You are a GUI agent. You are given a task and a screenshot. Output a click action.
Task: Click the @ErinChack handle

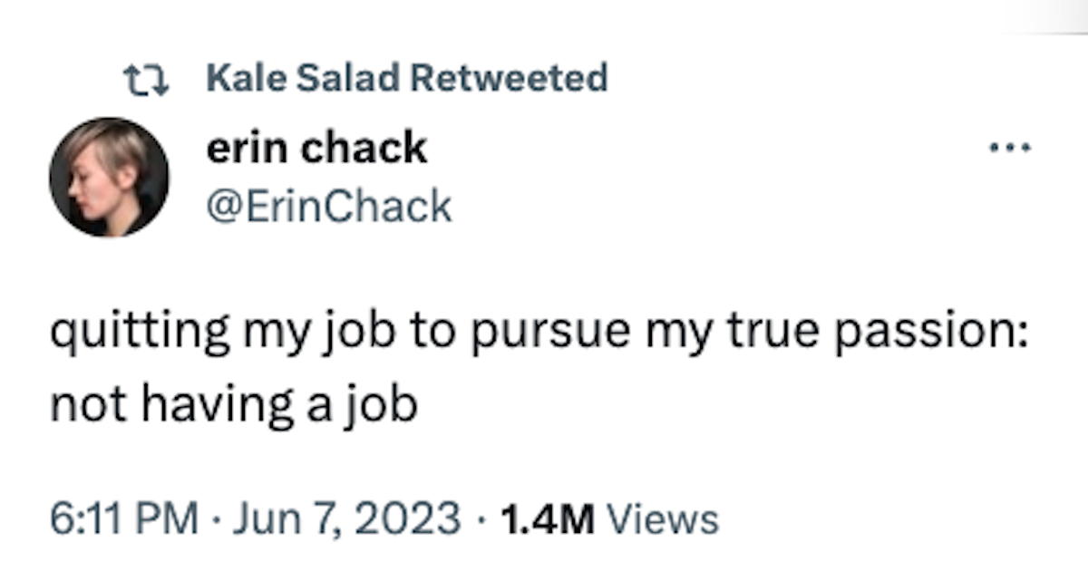(329, 206)
